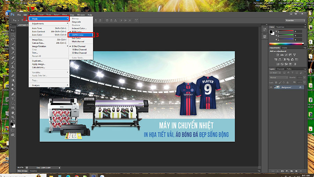
Task: Click the lock icon on Background layer
Action: click(299, 87)
